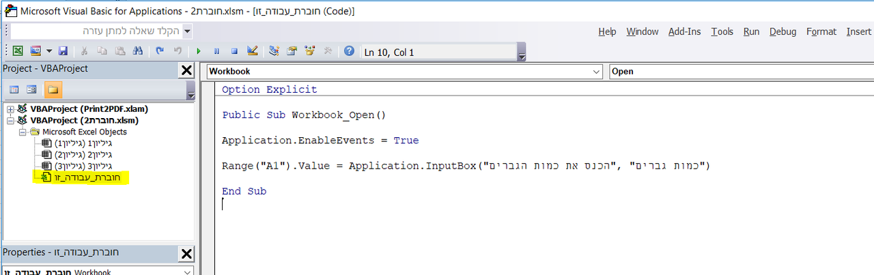The height and width of the screenshot is (275, 874).
Task: Close the Project - VBAProject panel
Action: [186, 70]
